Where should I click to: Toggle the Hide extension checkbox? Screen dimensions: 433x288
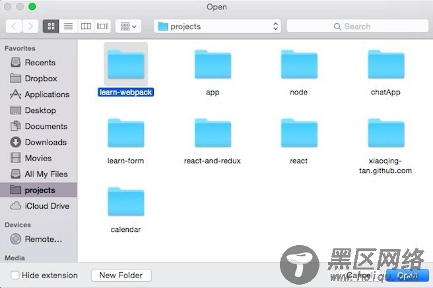[15, 275]
